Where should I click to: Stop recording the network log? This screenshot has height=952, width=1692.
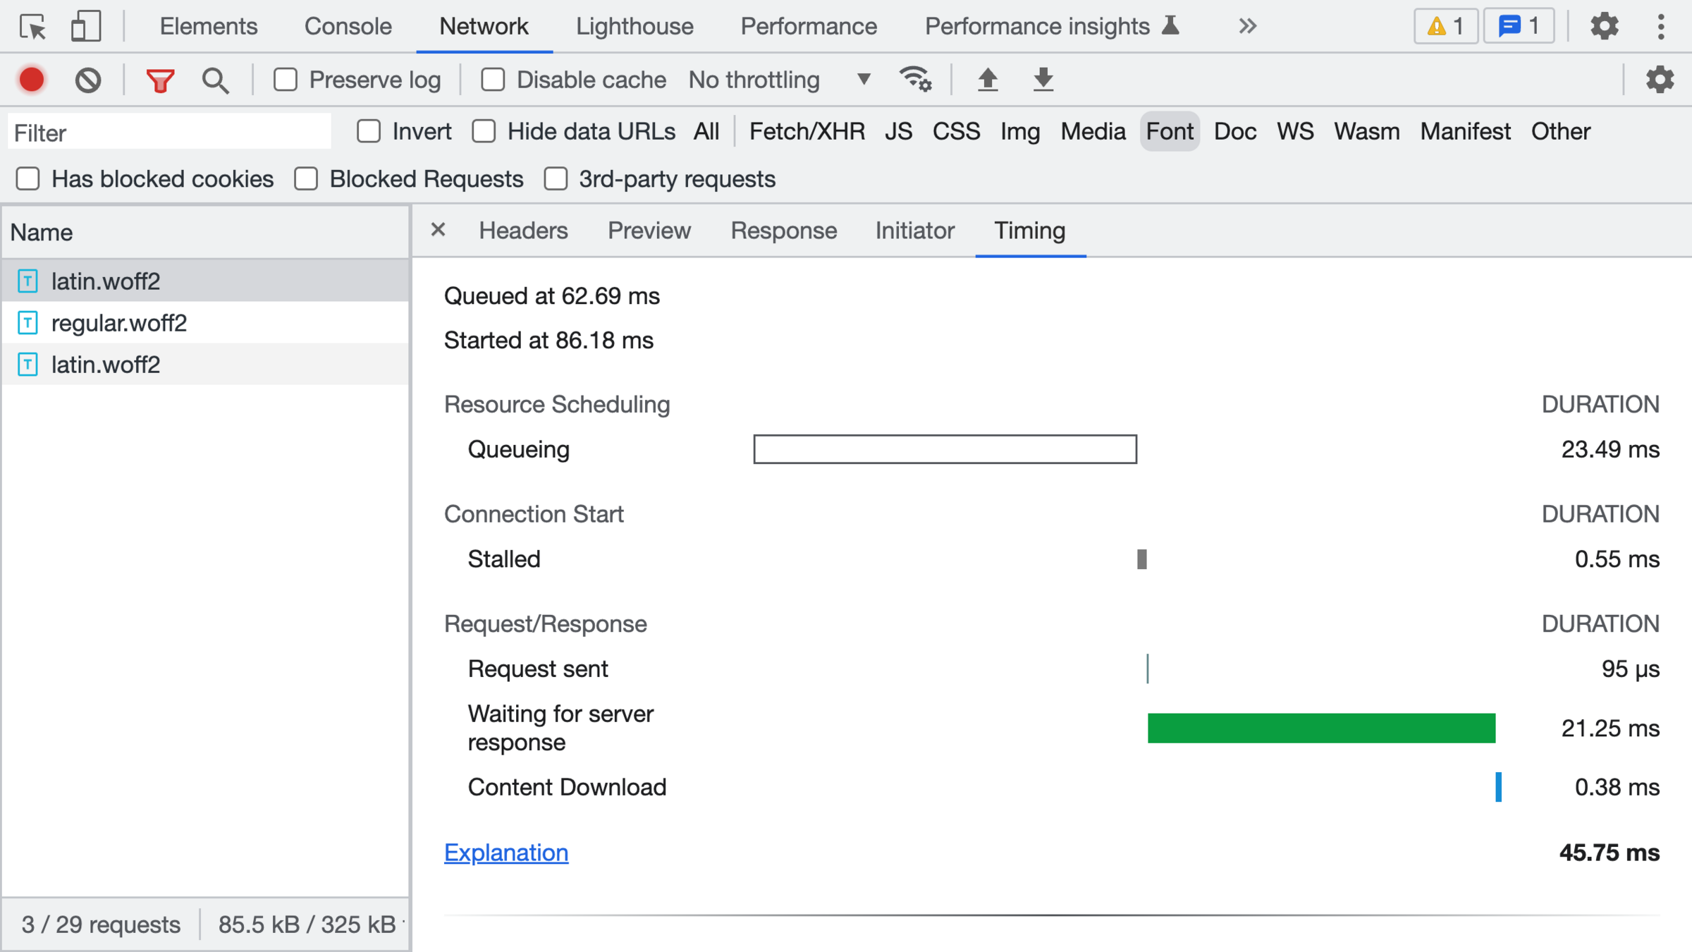point(32,80)
